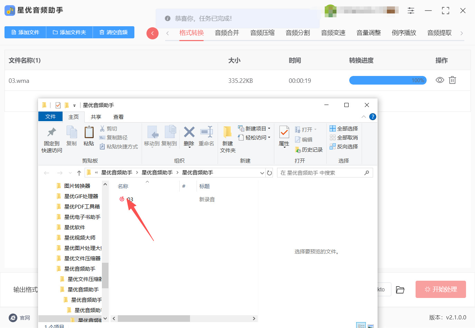Screen dimensions: 475x328
Task: Click the navigation pane vertical scrollbar
Action: (105, 275)
